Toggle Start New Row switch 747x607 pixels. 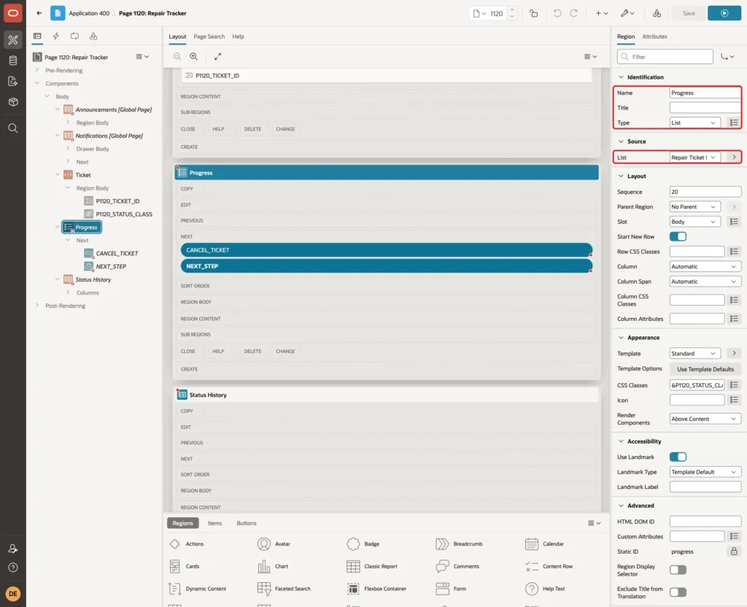tap(678, 237)
